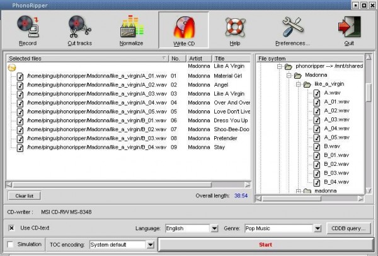
Task: Select the track titled Angel
Action: coord(221,85)
